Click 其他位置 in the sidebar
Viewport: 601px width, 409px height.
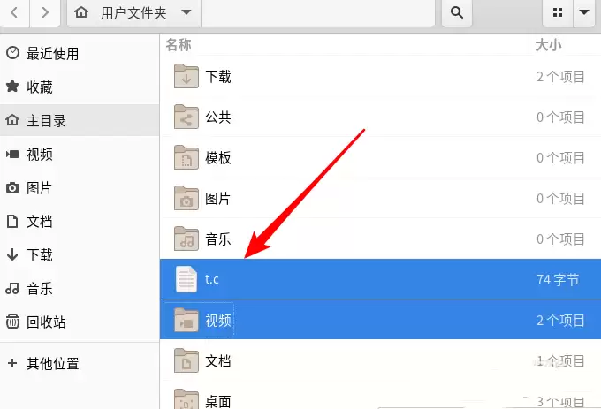52,363
